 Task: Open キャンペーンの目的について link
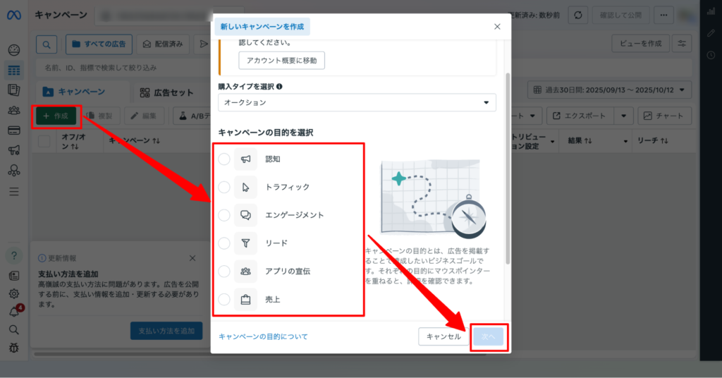263,337
